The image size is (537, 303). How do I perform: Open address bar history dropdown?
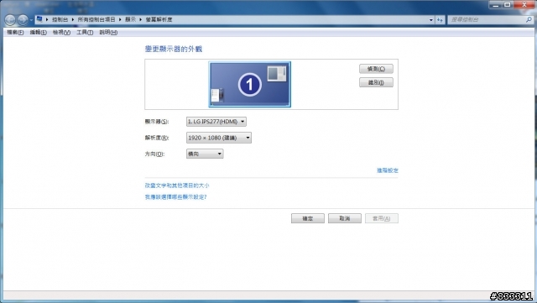(x=431, y=20)
